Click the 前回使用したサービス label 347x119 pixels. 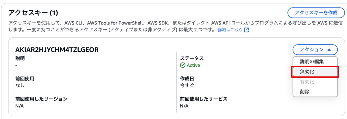[x=204, y=99]
